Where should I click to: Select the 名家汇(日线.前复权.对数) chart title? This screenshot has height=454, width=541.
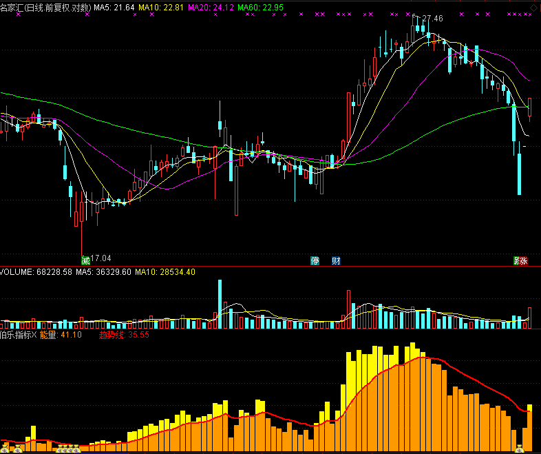tap(45, 8)
